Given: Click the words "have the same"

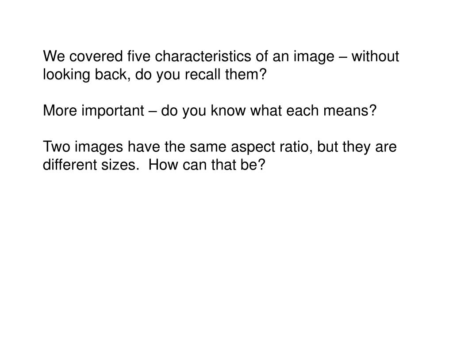Looking at the screenshot, I should point(177,147).
